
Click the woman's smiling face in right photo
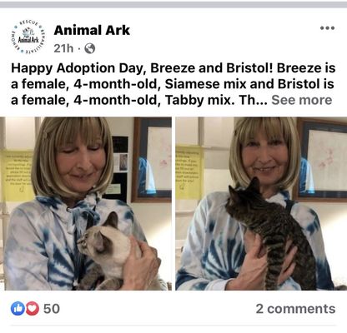[264, 159]
